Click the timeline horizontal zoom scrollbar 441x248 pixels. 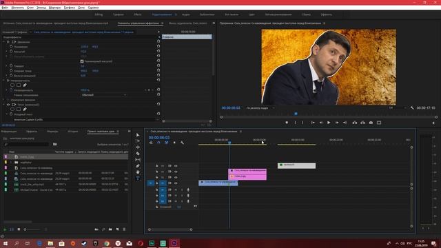click(170, 229)
